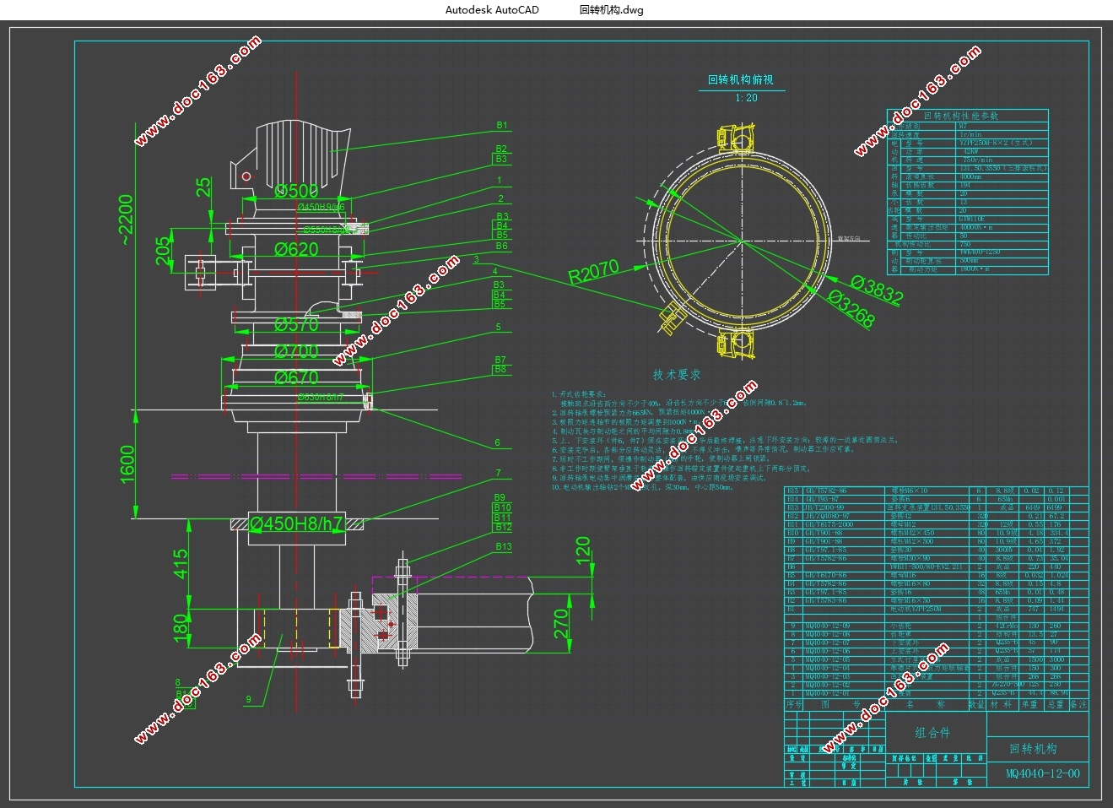Image resolution: width=1113 pixels, height=808 pixels.
Task: Select the '120' dimension text
Action: click(582, 551)
